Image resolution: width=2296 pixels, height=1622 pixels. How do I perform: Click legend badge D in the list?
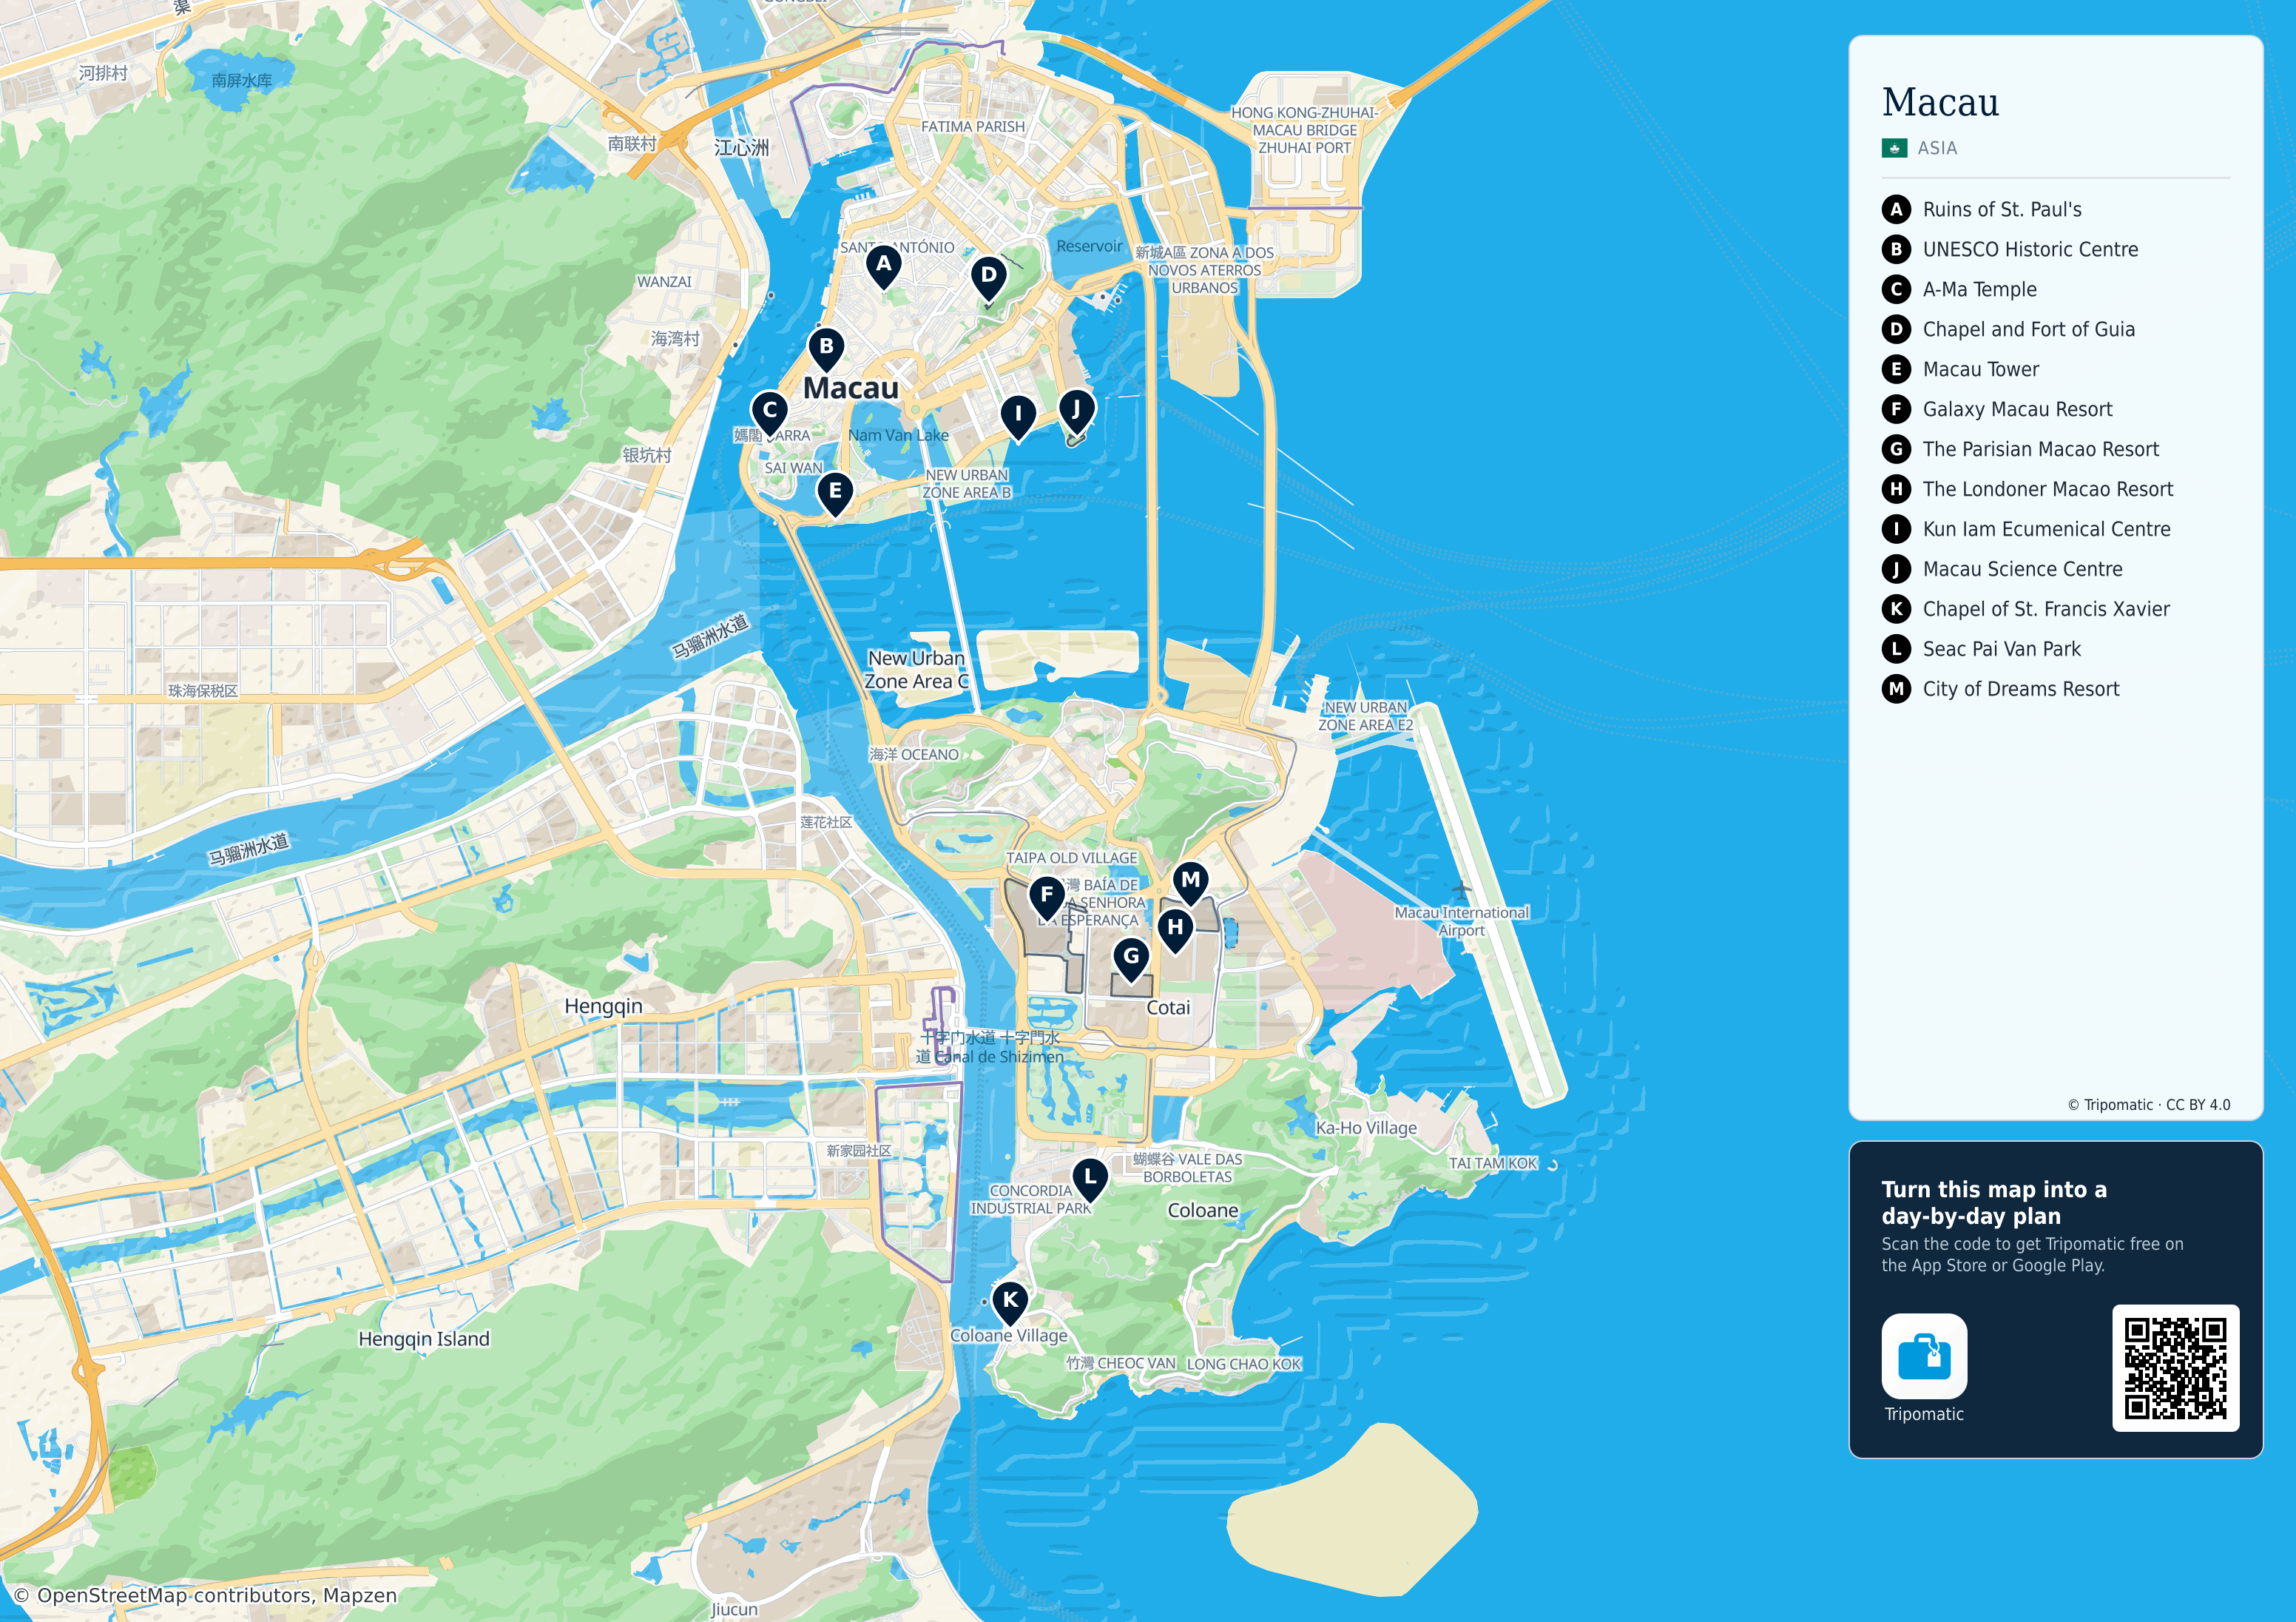coord(1896,329)
